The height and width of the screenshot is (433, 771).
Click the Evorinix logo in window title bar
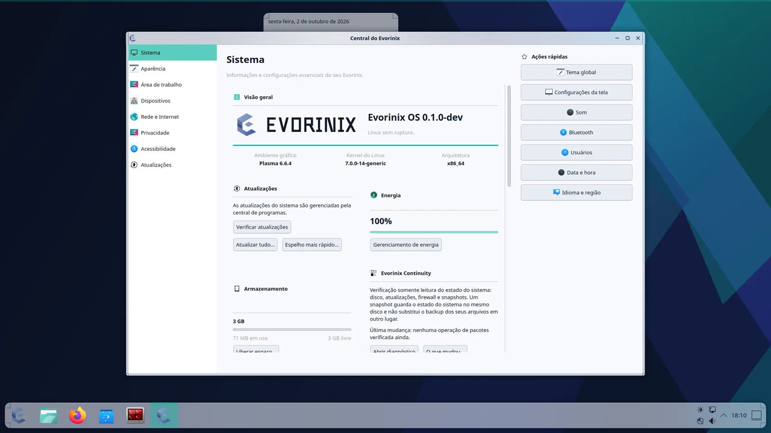pos(133,38)
